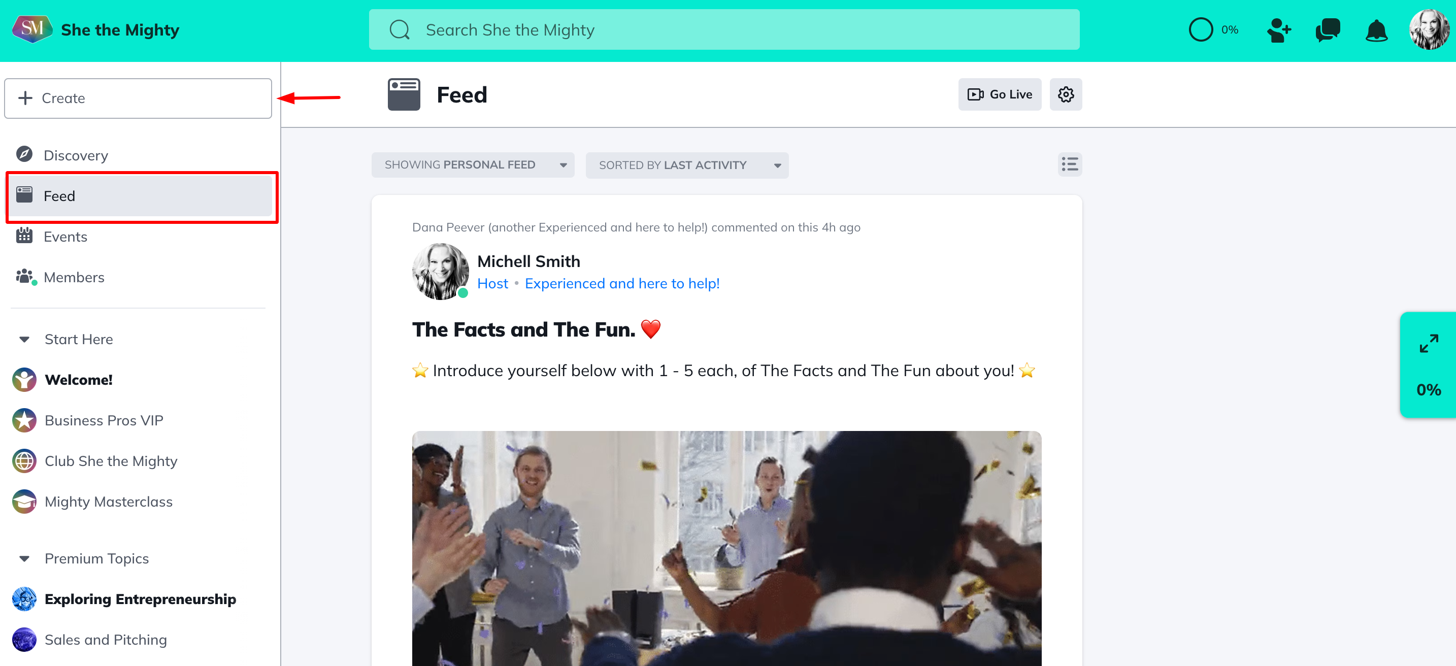
Task: Open Events in the sidebar
Action: point(65,237)
